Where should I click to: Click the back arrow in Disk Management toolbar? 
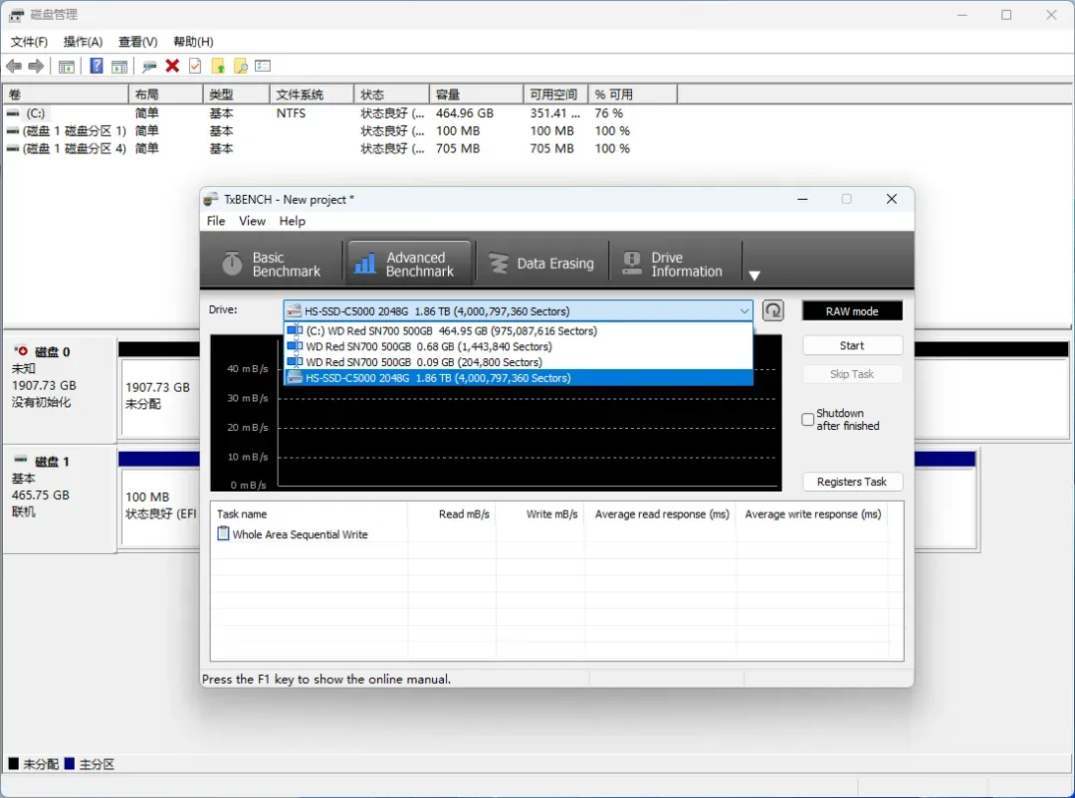point(14,66)
